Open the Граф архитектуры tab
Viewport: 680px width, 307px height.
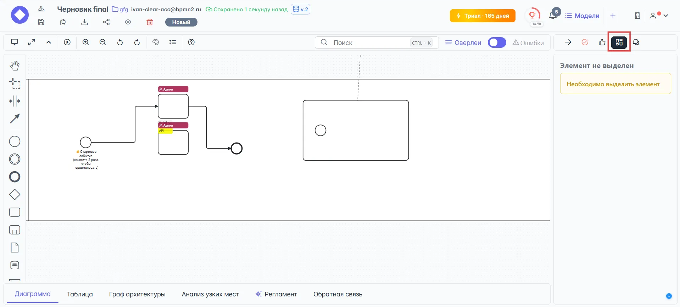(137, 294)
